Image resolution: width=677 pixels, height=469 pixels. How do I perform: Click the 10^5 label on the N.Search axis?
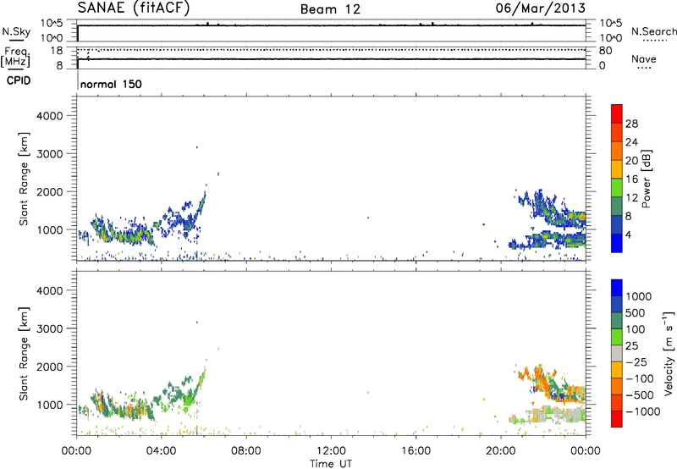(610, 23)
